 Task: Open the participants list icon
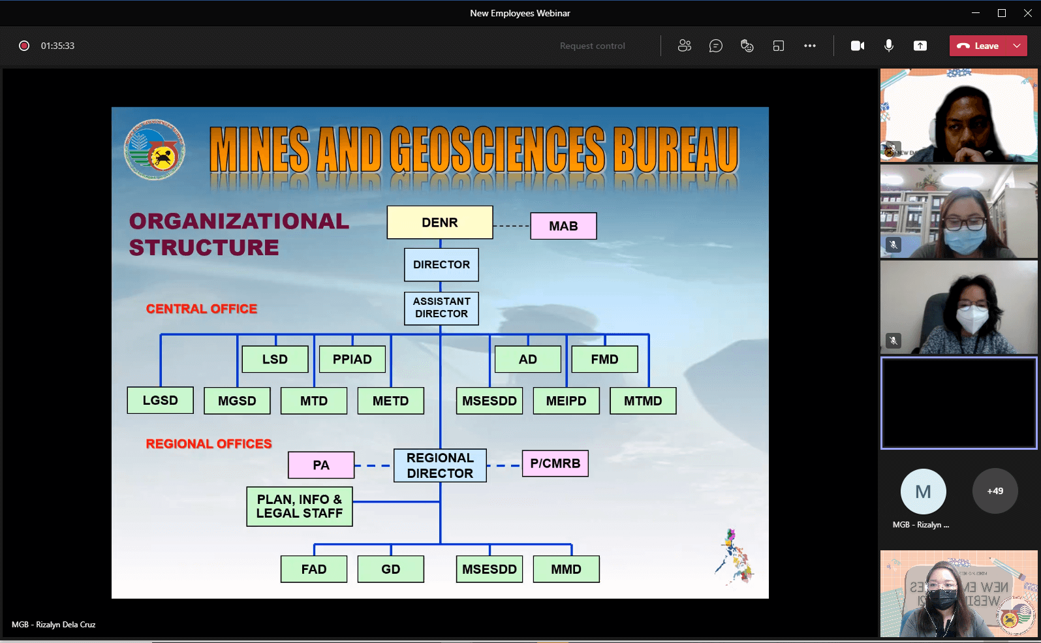(x=685, y=46)
